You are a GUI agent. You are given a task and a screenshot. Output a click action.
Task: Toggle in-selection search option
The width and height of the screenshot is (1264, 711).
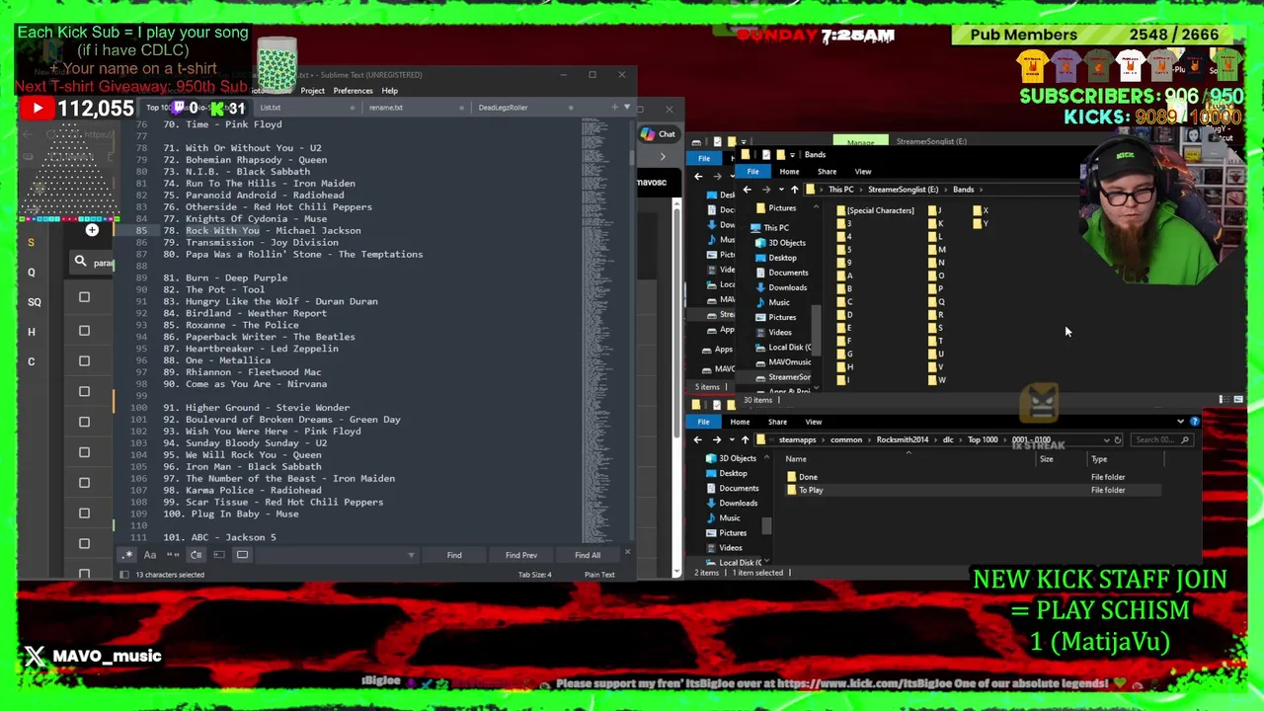[219, 555]
